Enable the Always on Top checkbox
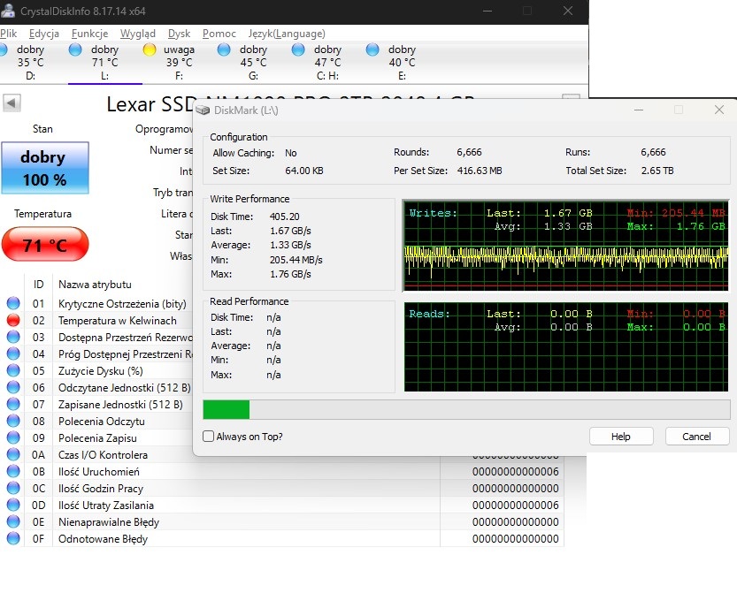737x593 pixels. pyautogui.click(x=209, y=437)
